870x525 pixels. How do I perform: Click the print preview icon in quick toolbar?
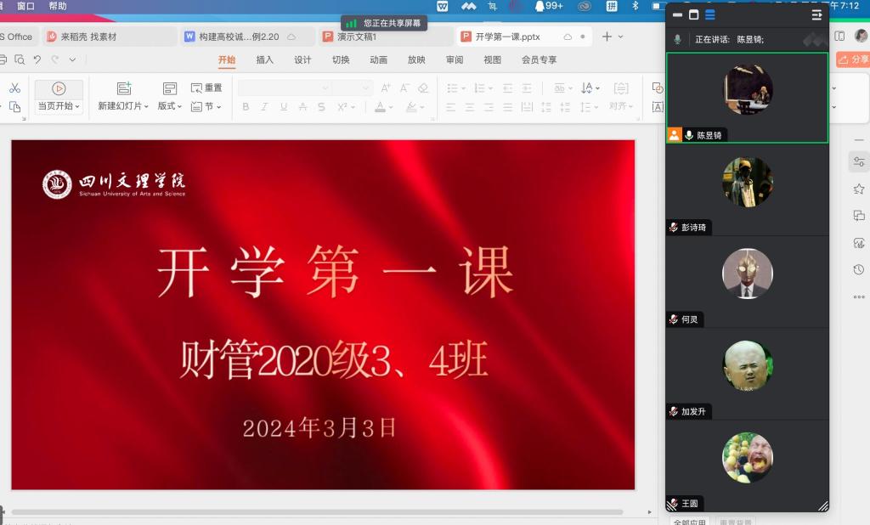(19, 59)
